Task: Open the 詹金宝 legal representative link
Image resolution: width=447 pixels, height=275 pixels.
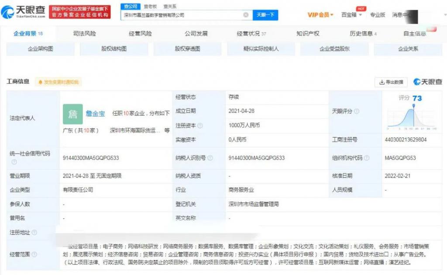Action: coord(95,113)
